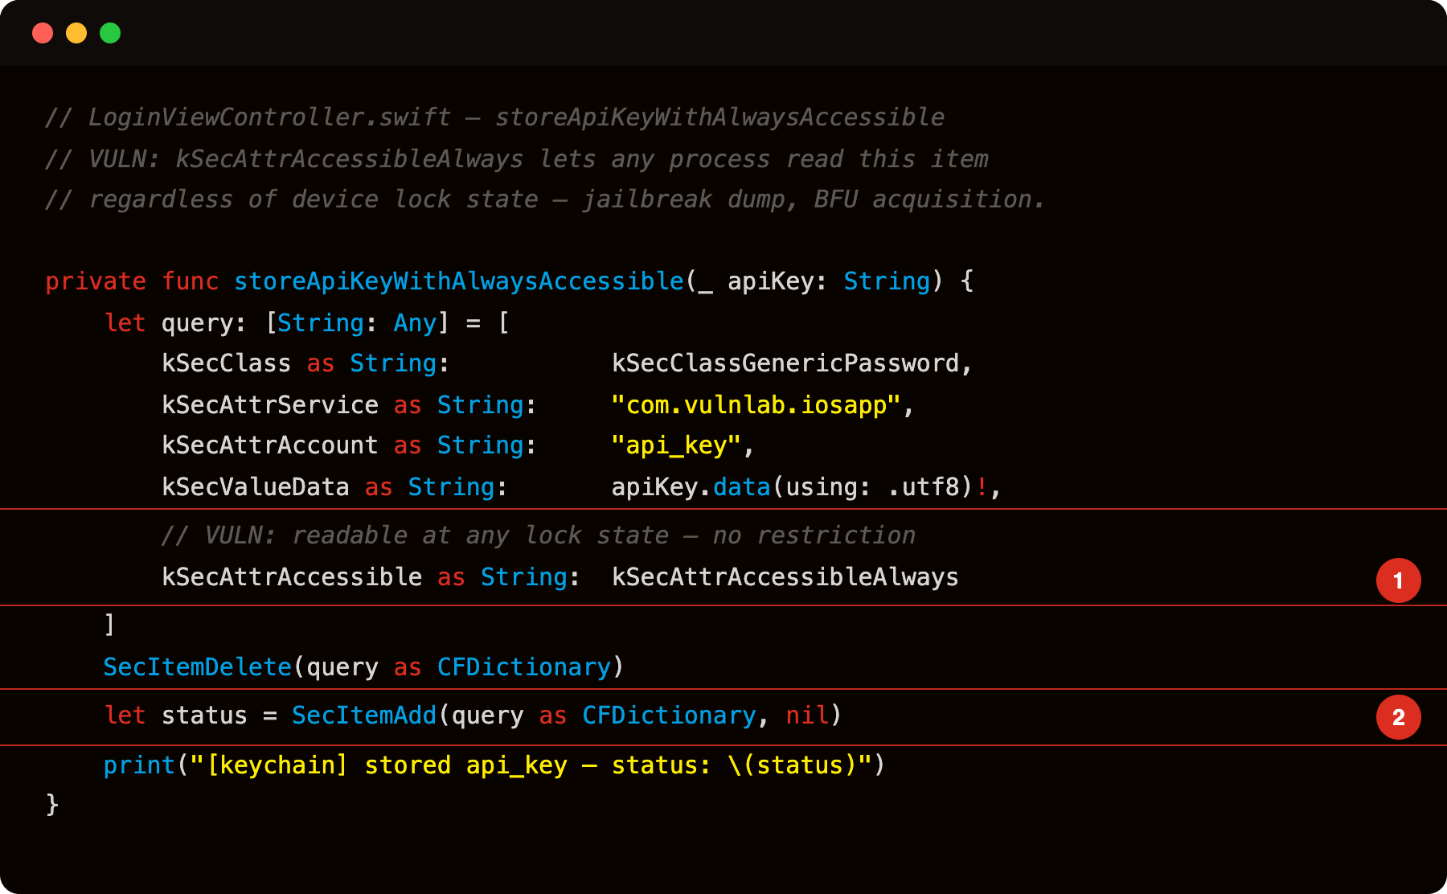Click the print statement's [keychain] string

click(531, 765)
